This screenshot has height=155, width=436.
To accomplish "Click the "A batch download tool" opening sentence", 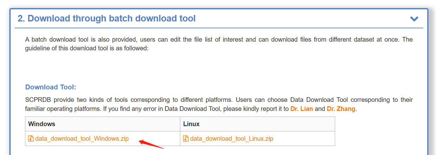I will [59, 40].
